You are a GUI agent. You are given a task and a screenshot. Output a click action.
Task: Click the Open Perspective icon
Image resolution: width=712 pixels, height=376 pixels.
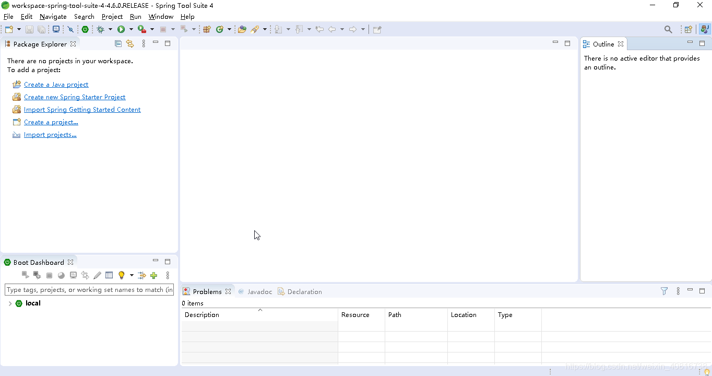click(689, 29)
